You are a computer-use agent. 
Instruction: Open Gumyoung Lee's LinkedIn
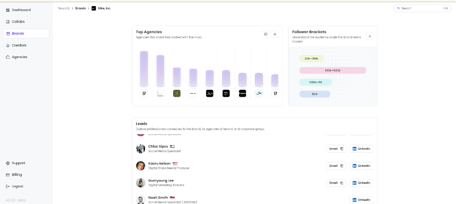click(361, 183)
